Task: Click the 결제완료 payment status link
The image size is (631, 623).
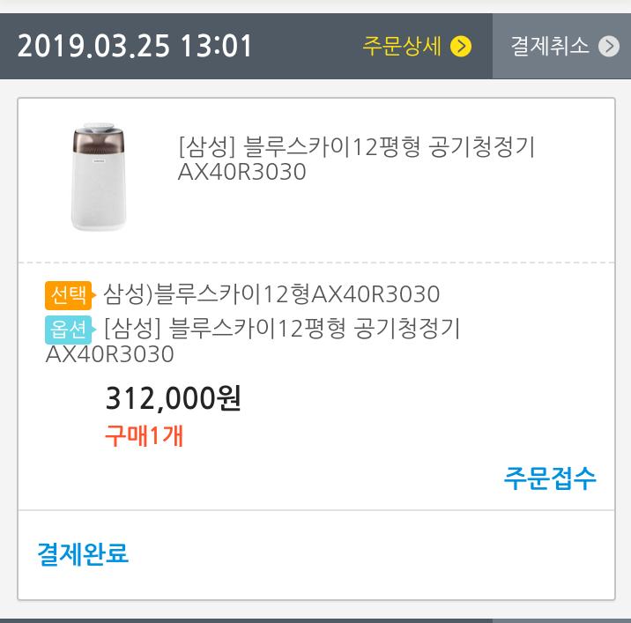Action: 83,554
